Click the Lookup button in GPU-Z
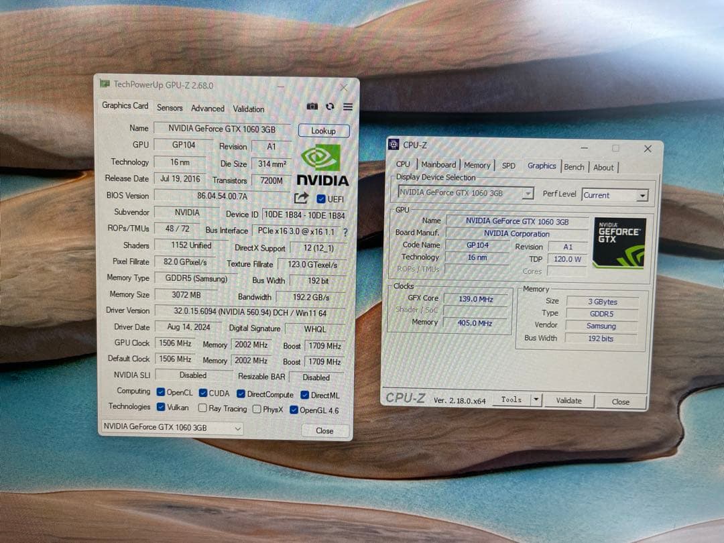724x543 pixels. tap(324, 131)
